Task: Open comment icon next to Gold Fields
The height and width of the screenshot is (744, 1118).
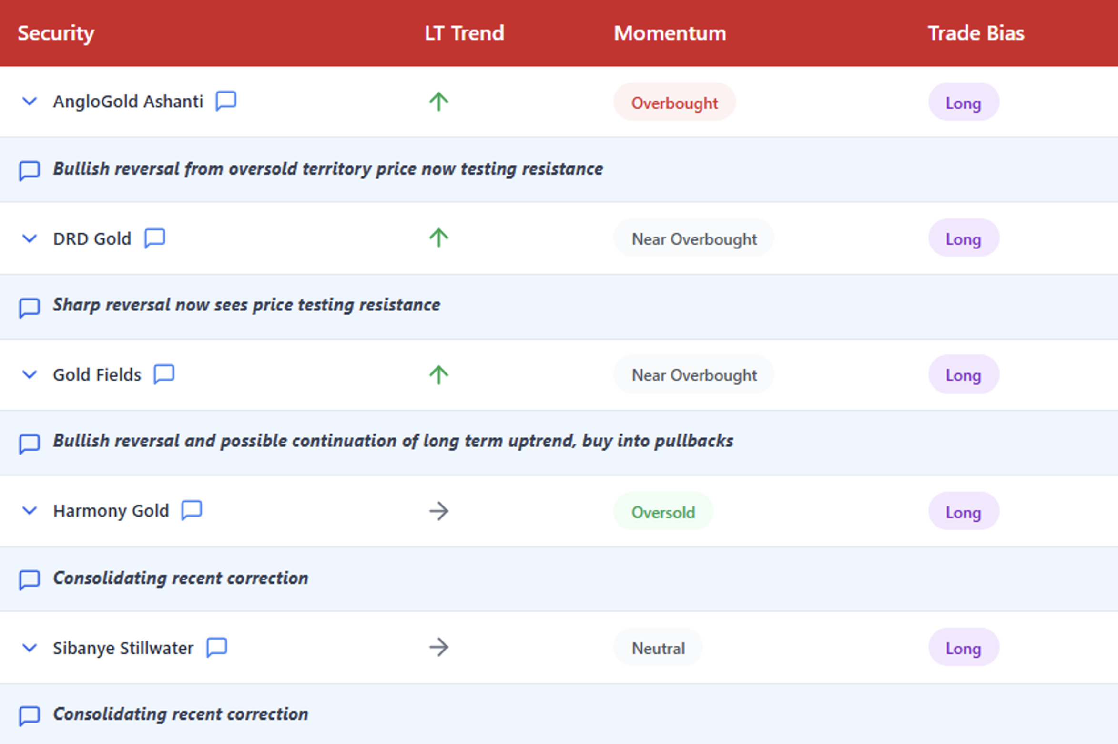Action: tap(164, 374)
